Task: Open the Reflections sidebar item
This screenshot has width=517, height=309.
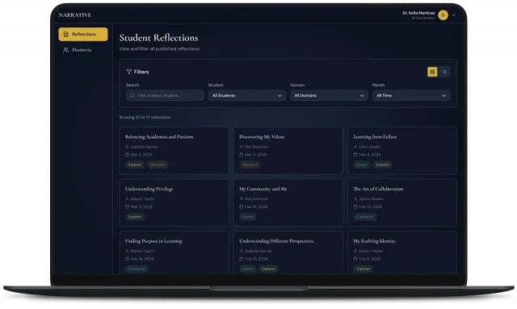Action: pos(83,34)
